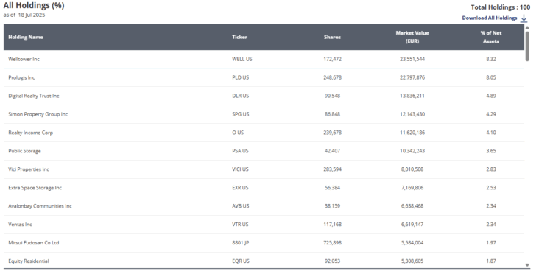The height and width of the screenshot is (271, 539).
Task: Click shares value 86,848
Action: coord(332,114)
